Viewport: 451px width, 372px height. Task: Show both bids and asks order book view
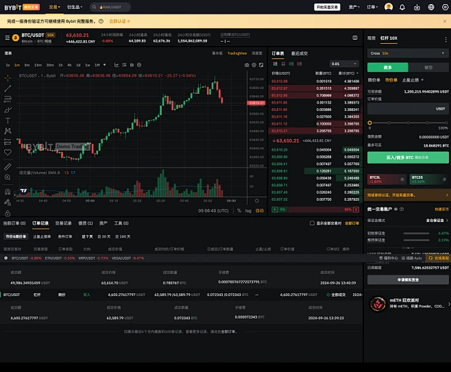pyautogui.click(x=276, y=64)
